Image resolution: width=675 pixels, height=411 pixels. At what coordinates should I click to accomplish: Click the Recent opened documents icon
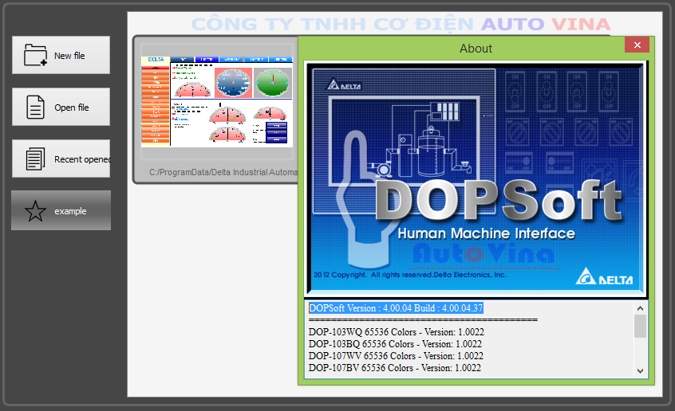pyautogui.click(x=35, y=159)
